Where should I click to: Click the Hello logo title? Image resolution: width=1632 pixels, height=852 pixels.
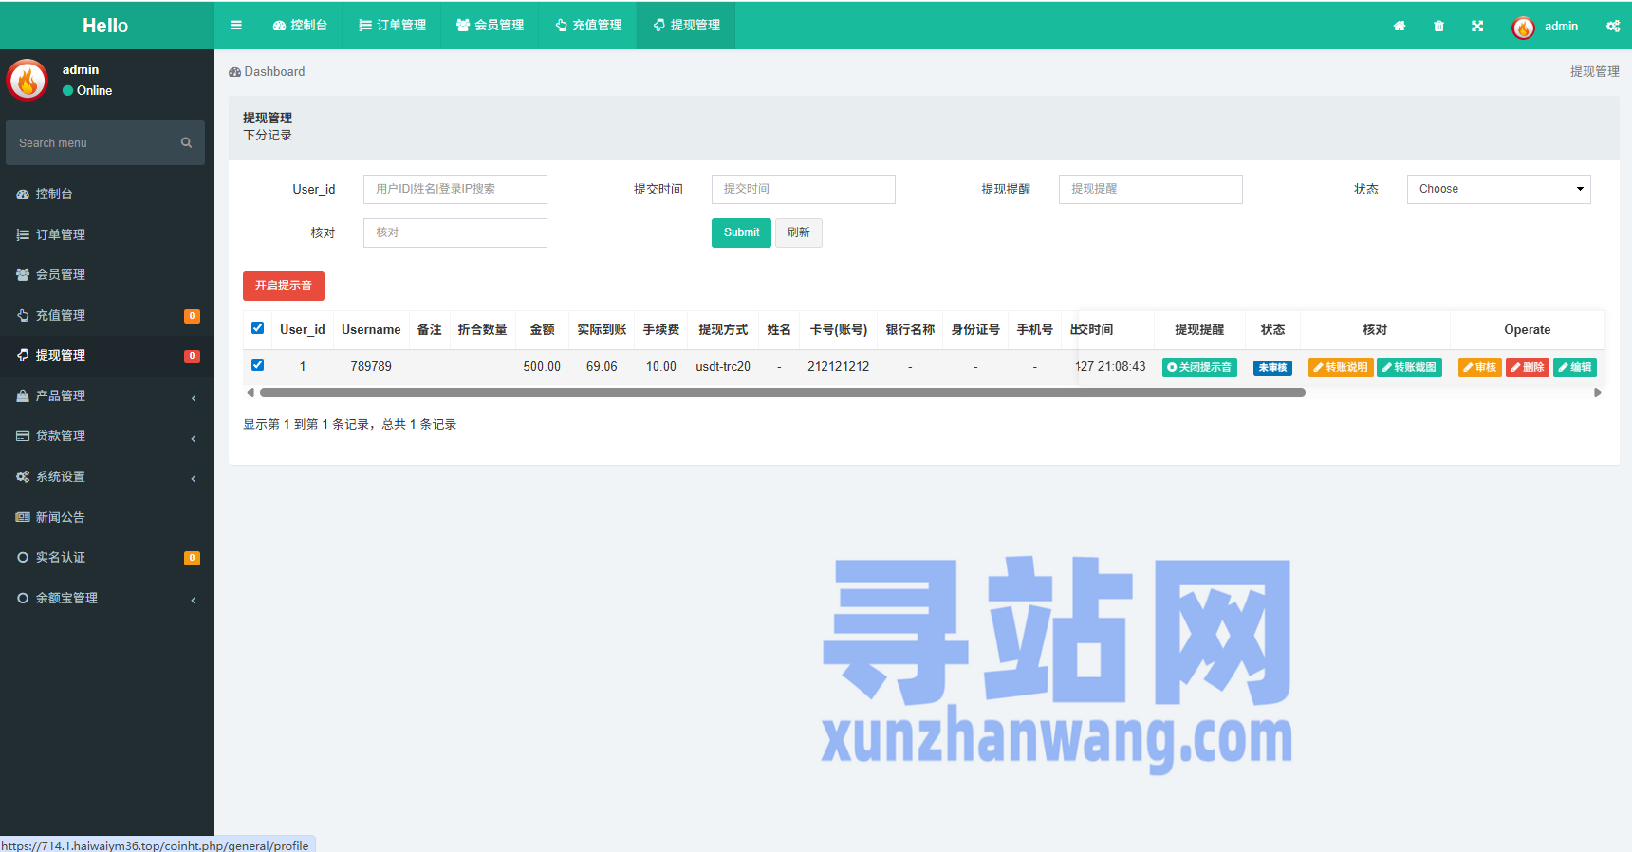pyautogui.click(x=105, y=26)
